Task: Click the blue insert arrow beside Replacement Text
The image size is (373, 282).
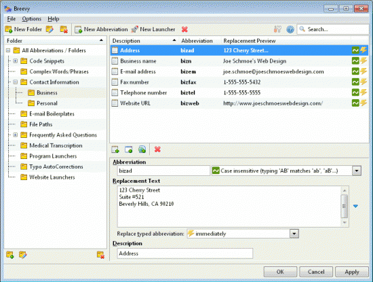Action: 355,206
